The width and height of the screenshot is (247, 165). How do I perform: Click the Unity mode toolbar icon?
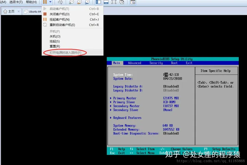click(122, 2)
